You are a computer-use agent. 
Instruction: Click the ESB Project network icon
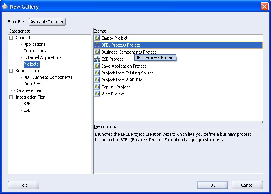click(97, 59)
